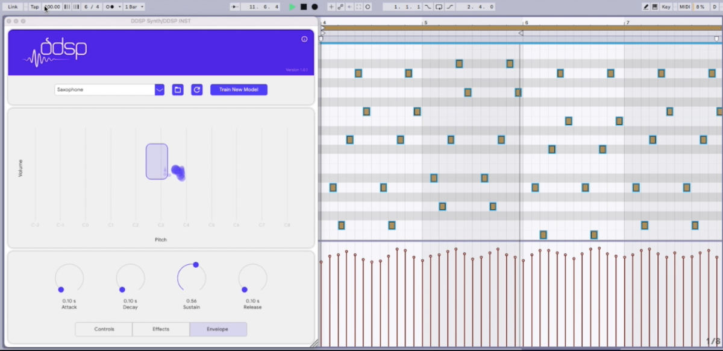Click loop end handle at right edge
The height and width of the screenshot is (351, 723).
point(716,38)
